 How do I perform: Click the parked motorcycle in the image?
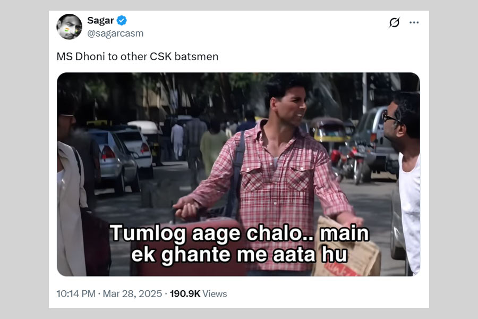pos(349,164)
